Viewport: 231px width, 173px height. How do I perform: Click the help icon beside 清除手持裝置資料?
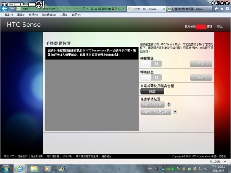point(175,112)
